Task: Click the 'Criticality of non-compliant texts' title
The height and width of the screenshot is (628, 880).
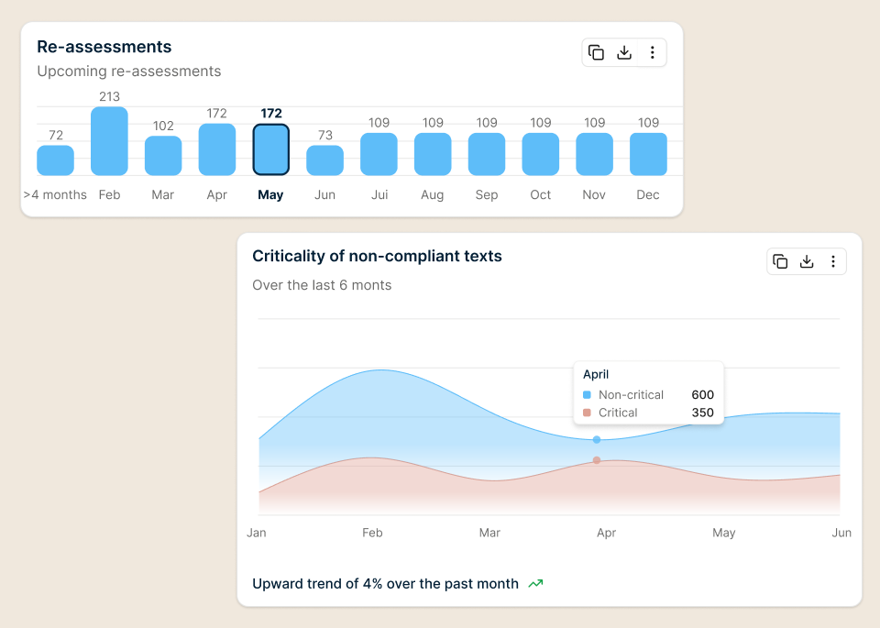Action: 377,256
